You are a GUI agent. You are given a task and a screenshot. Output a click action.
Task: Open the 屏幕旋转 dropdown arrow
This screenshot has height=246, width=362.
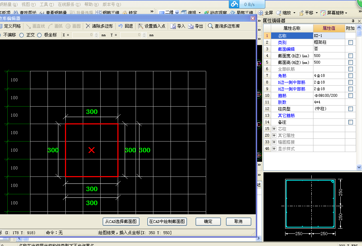click(346, 13)
